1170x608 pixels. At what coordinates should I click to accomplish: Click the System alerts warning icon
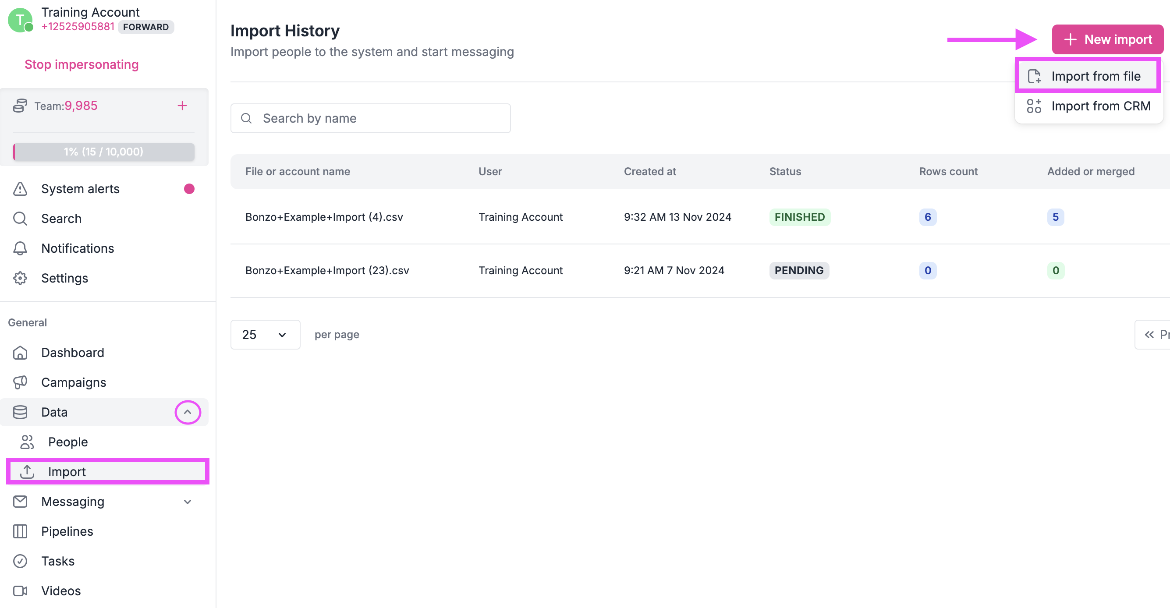tap(20, 189)
